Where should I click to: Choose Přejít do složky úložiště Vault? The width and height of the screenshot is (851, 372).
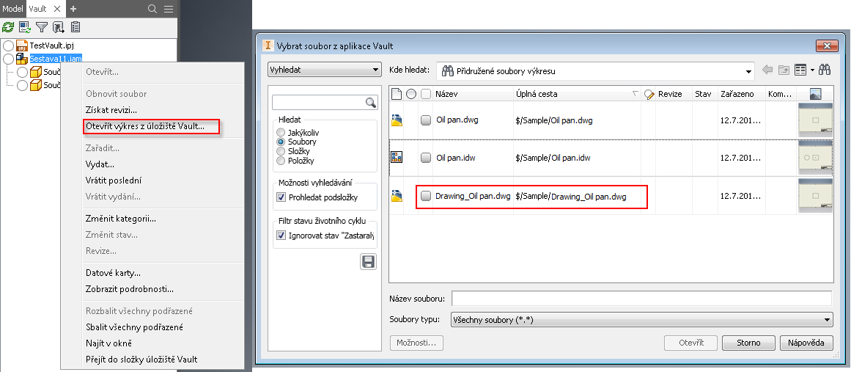[x=141, y=360]
